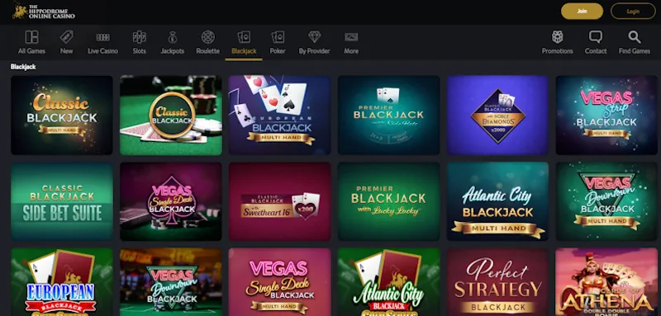Click the Hippodrome Online Casino logo
Image resolution: width=661 pixels, height=316 pixels.
coord(44,12)
